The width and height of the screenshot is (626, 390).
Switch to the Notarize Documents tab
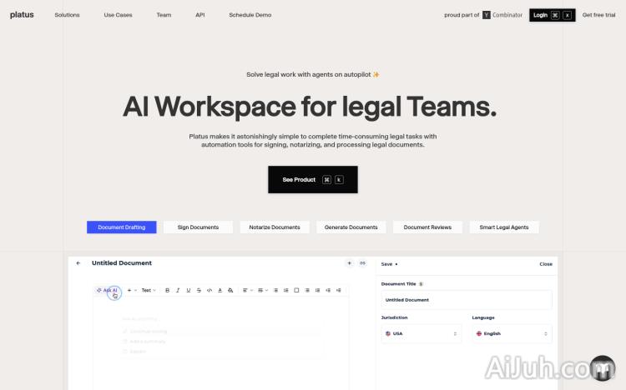pos(275,227)
